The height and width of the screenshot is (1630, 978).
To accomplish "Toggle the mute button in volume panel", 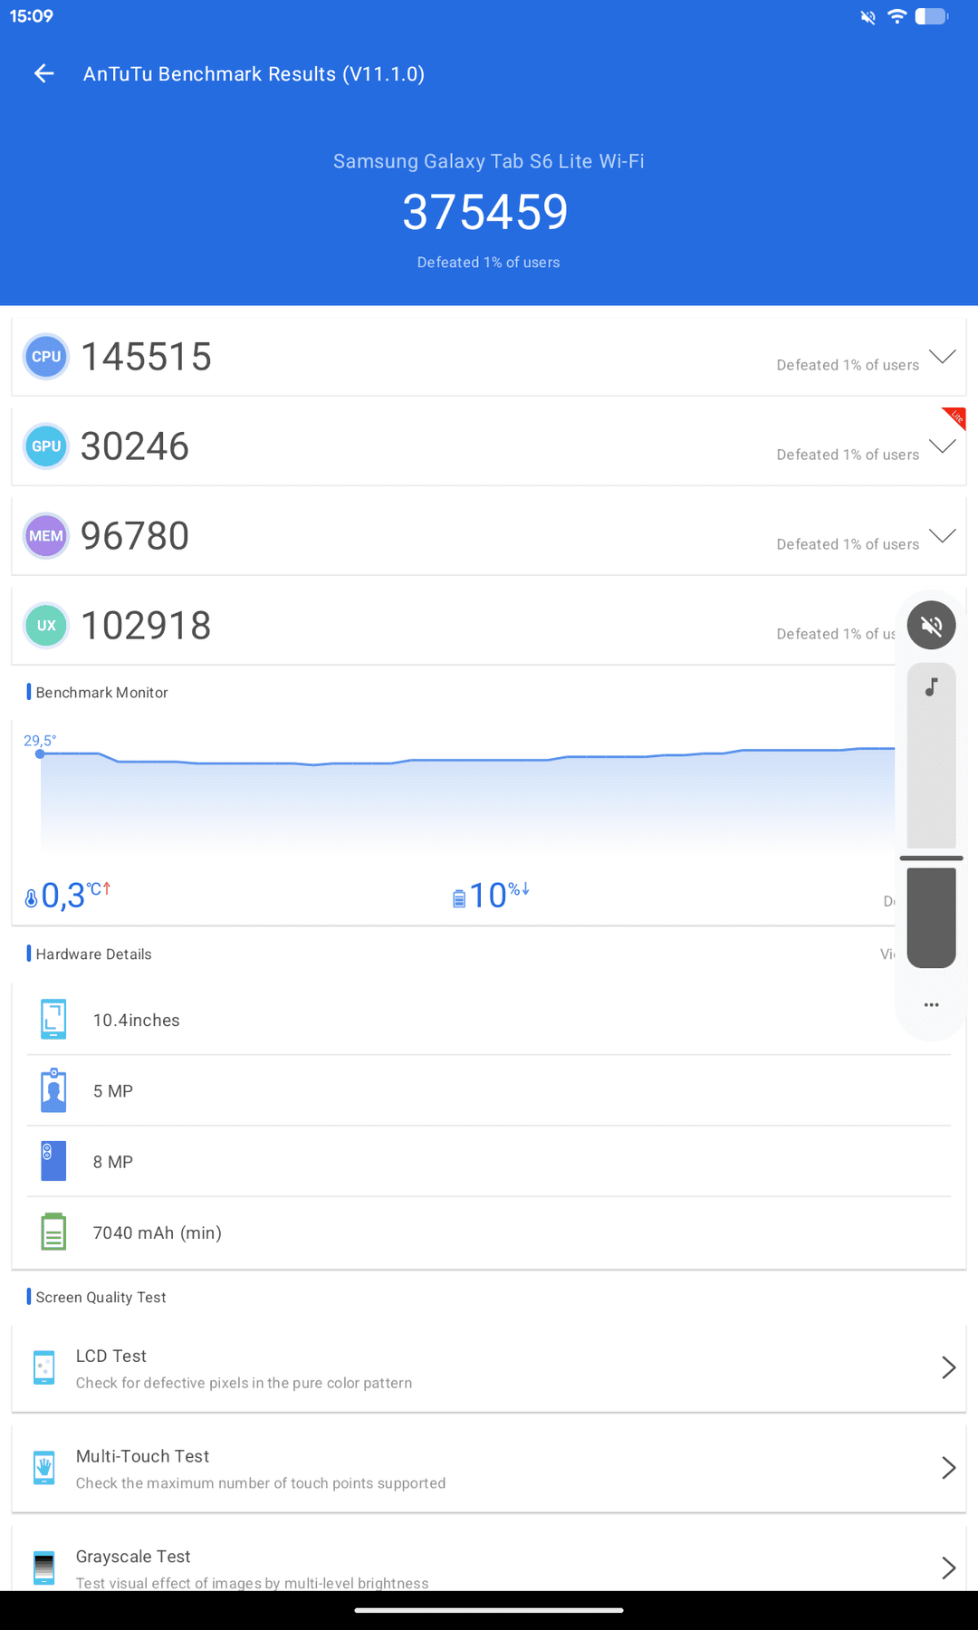I will coord(932,625).
